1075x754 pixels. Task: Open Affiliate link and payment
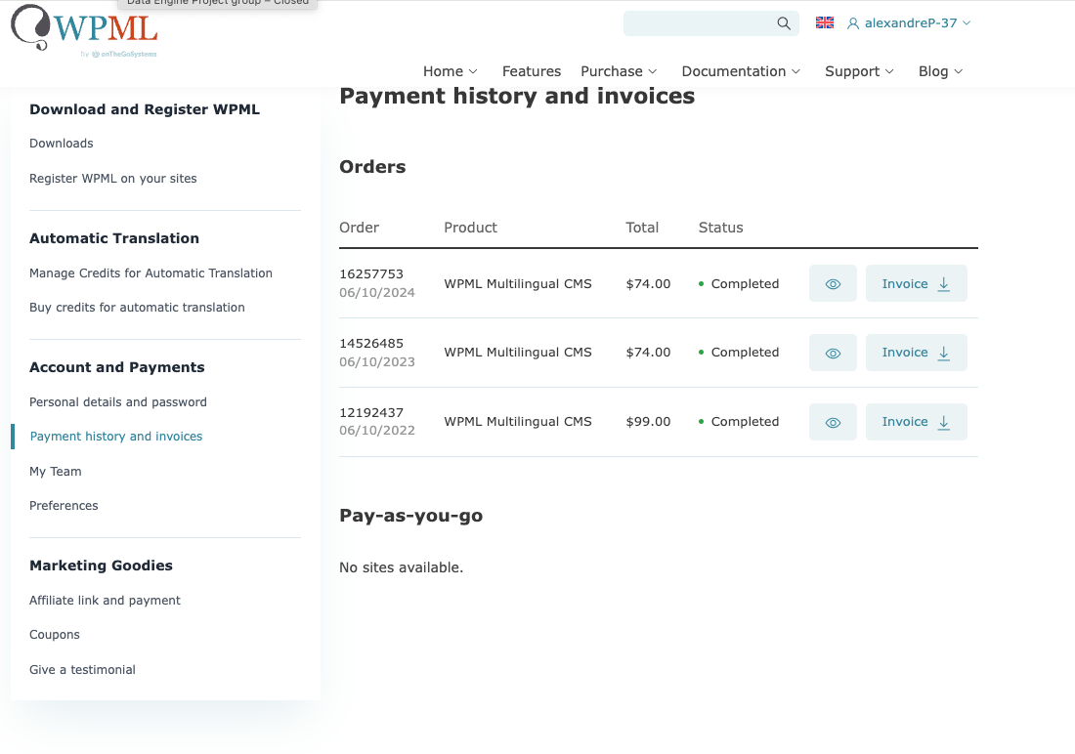click(x=105, y=600)
